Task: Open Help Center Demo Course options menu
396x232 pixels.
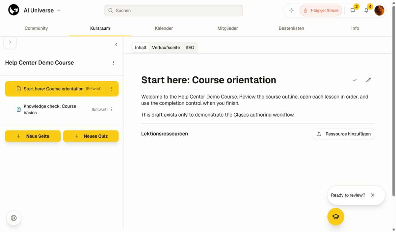Action: [x=114, y=63]
